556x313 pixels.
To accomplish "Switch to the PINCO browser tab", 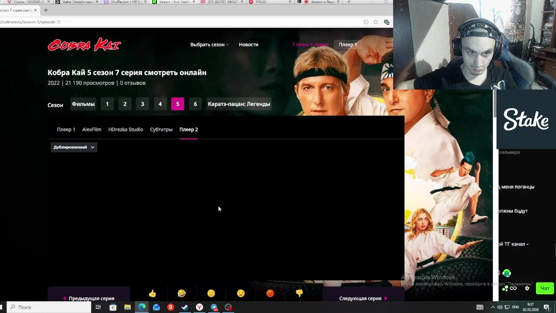I will pos(269,2).
